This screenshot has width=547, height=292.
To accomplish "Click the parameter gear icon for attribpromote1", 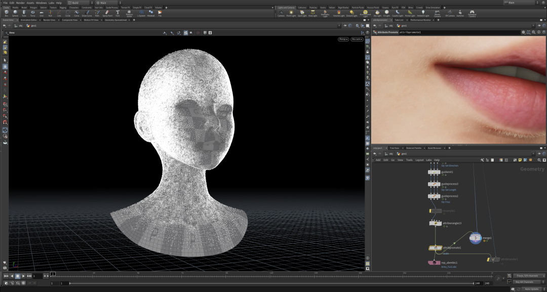I will pyautogui.click(x=523, y=32).
